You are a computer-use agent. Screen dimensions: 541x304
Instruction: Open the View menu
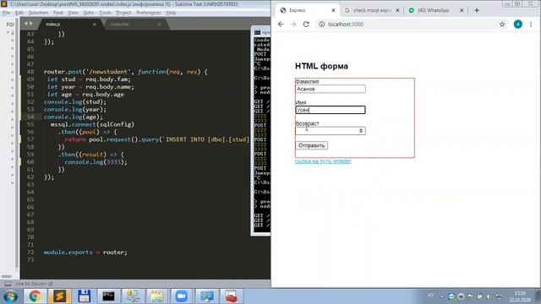tap(73, 13)
